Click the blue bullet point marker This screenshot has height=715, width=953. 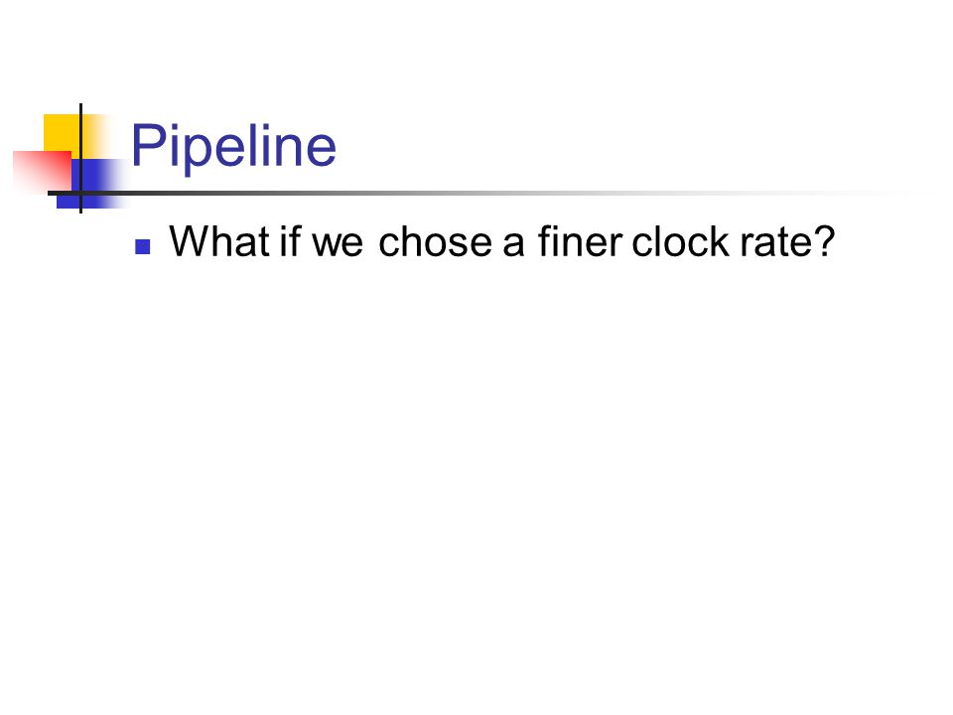click(x=143, y=246)
